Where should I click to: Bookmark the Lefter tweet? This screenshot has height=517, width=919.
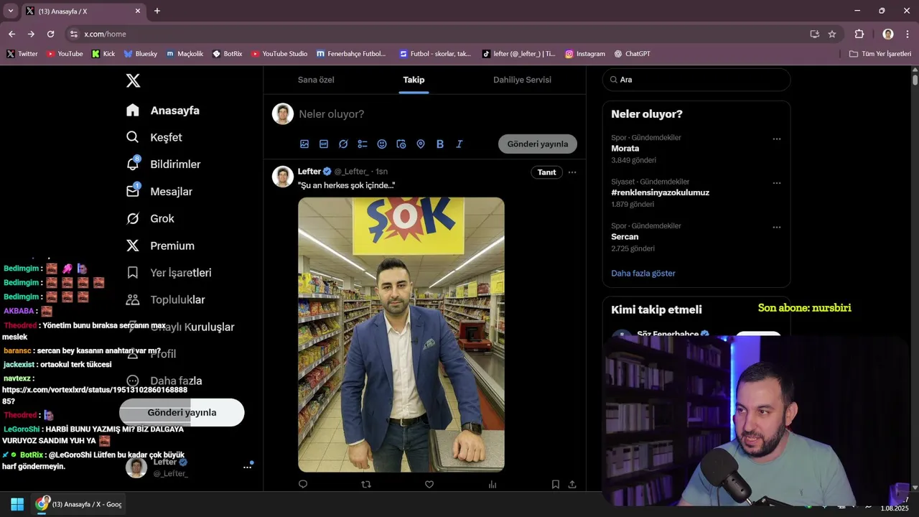556,485
